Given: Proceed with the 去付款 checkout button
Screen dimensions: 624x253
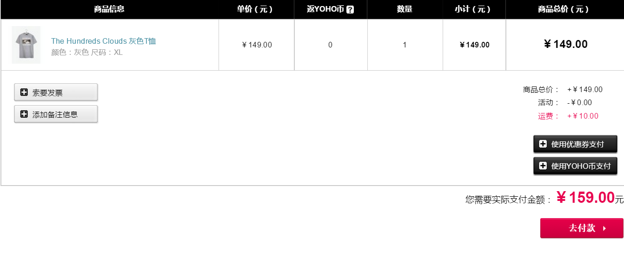Looking at the screenshot, I should click(x=582, y=228).
